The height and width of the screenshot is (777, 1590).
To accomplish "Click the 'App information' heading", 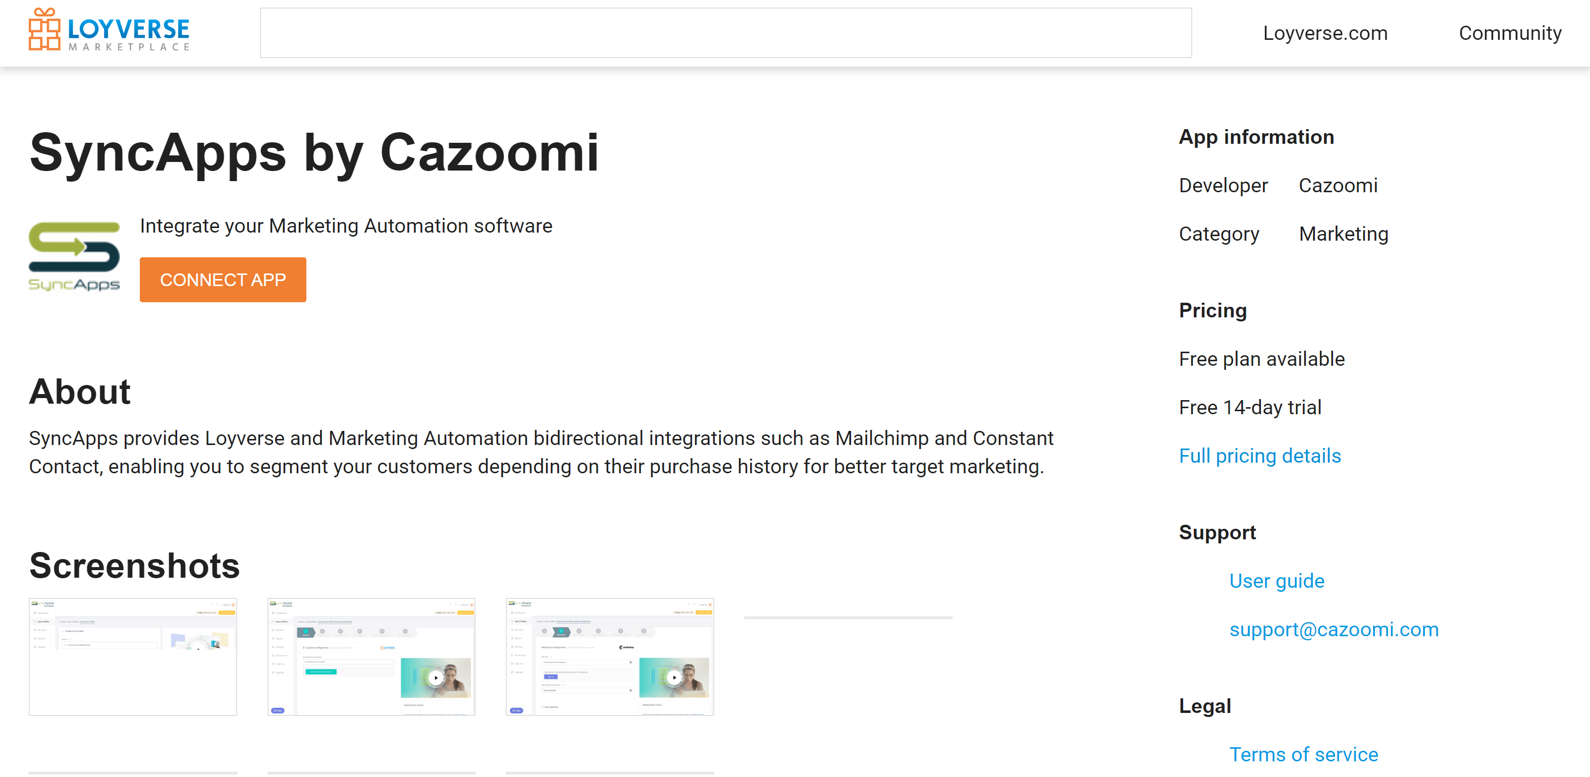I will [x=1256, y=136].
